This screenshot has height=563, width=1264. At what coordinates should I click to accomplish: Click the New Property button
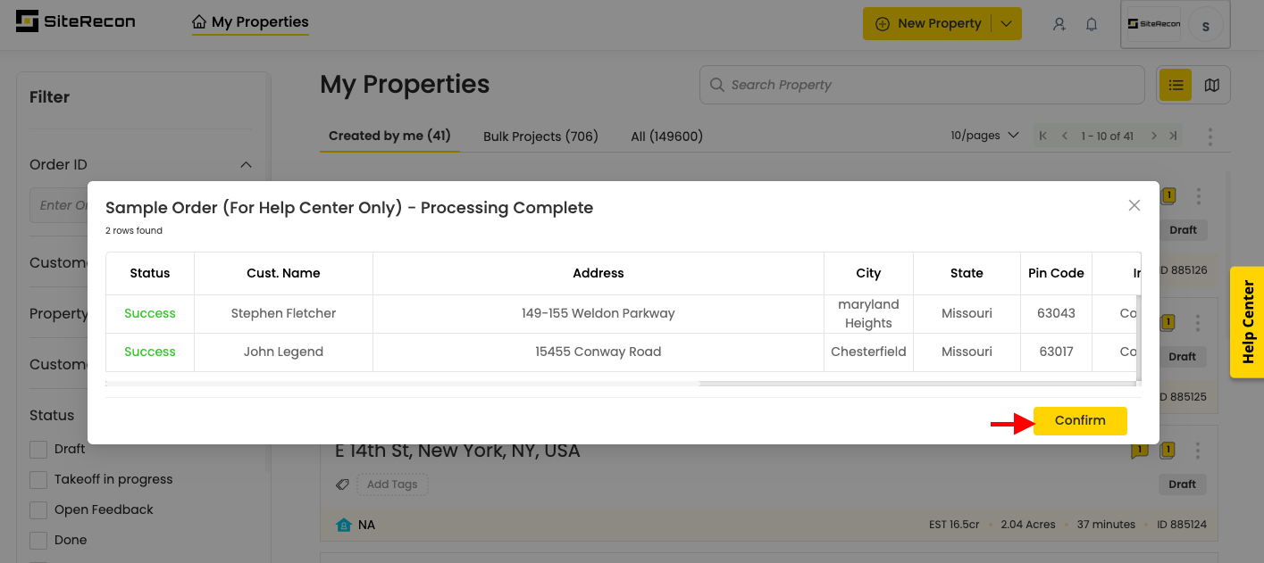pos(928,24)
